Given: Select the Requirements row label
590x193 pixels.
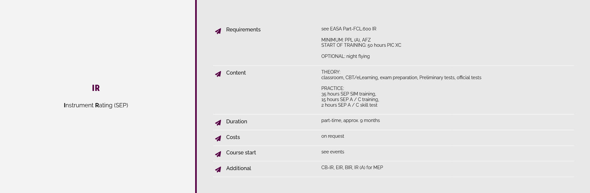Looking at the screenshot, I should point(243,30).
